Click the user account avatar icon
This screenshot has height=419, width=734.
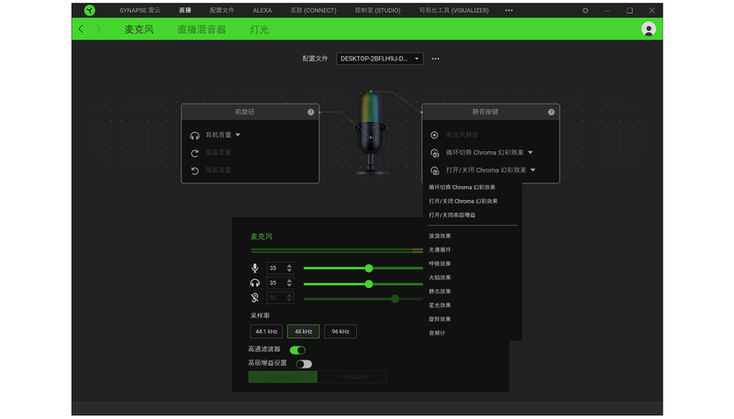(x=649, y=29)
